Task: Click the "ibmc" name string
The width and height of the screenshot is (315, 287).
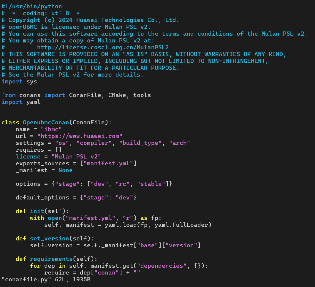Action: click(51, 129)
